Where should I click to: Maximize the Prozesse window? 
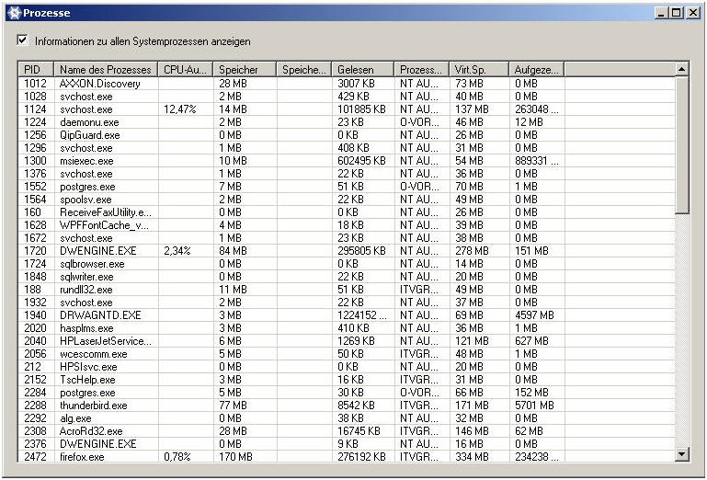pos(677,13)
